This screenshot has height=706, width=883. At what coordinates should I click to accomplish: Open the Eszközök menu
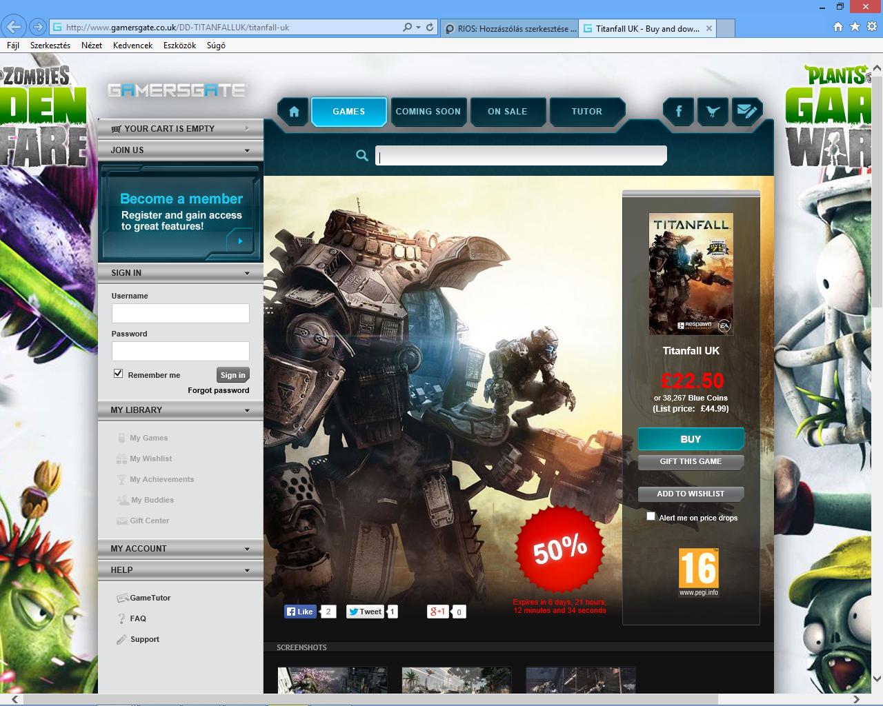[179, 46]
